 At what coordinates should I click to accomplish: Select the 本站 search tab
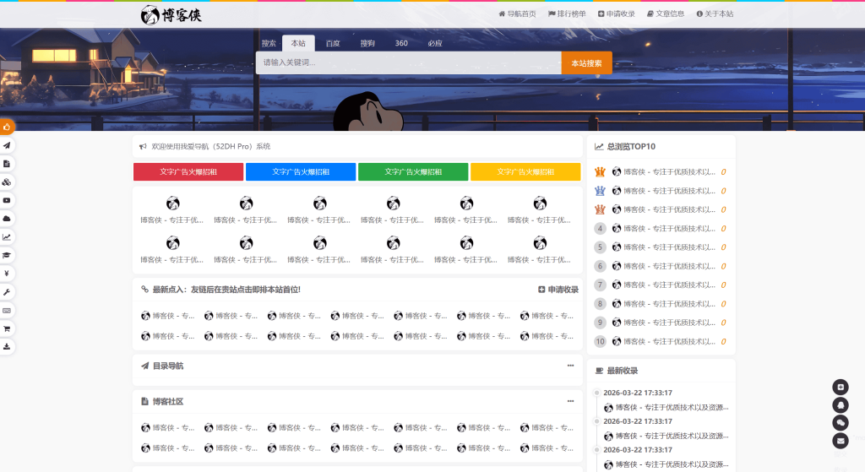click(298, 43)
